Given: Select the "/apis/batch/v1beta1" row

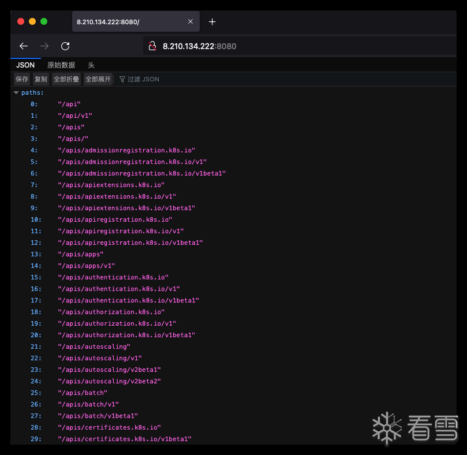Looking at the screenshot, I should pyautogui.click(x=98, y=416).
